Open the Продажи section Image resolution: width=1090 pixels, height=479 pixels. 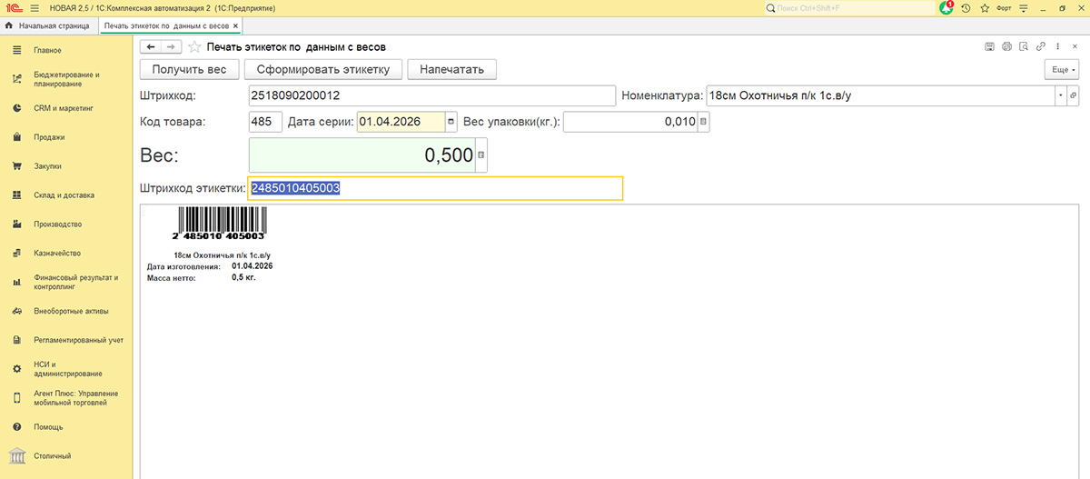[x=49, y=137]
